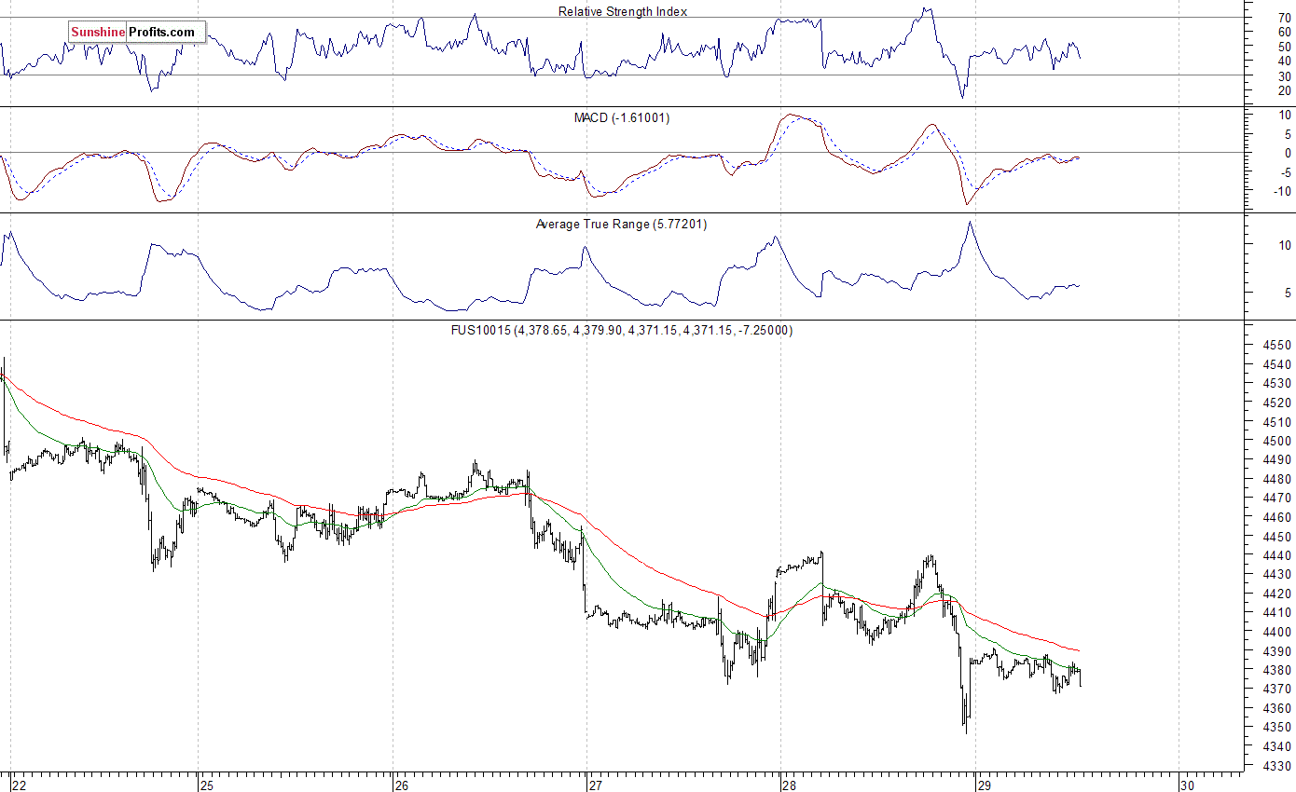This screenshot has width=1296, height=792.
Task: Click price level 4480 on axis
Action: tap(1276, 479)
